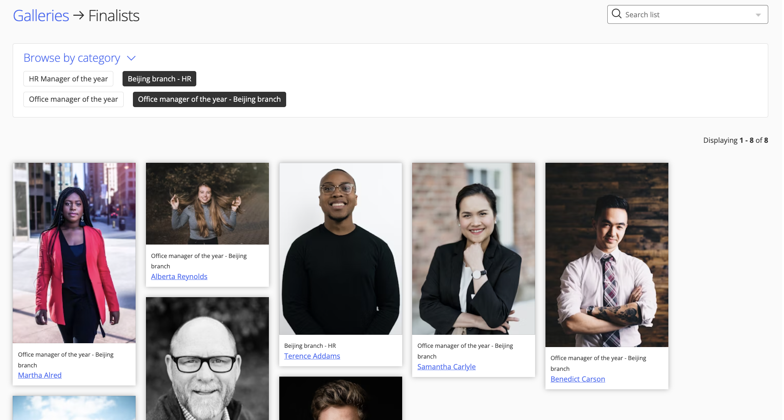Image resolution: width=784 pixels, height=420 pixels.
Task: Toggle the HR Manager of the year filter
Action: (x=68, y=79)
